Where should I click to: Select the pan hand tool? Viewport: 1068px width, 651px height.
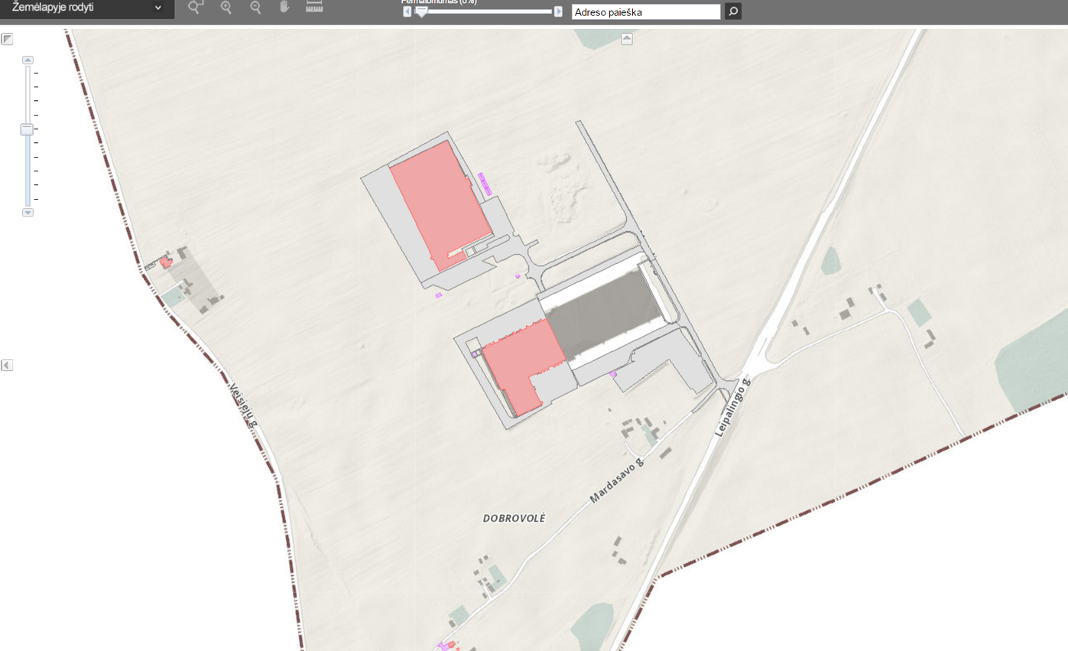click(x=284, y=8)
